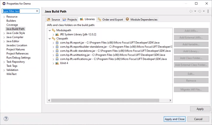
Task: Switch to the Order and Export tab
Action: 110,19
